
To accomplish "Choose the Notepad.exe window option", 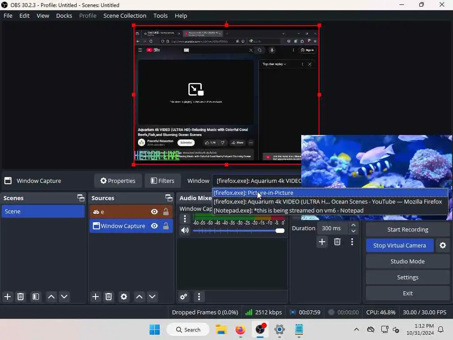I will pyautogui.click(x=330, y=210).
